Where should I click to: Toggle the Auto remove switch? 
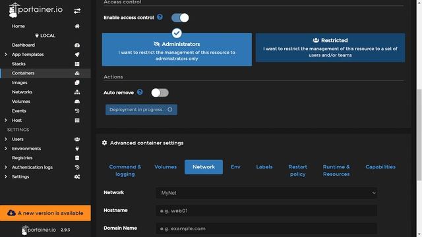[x=160, y=93]
